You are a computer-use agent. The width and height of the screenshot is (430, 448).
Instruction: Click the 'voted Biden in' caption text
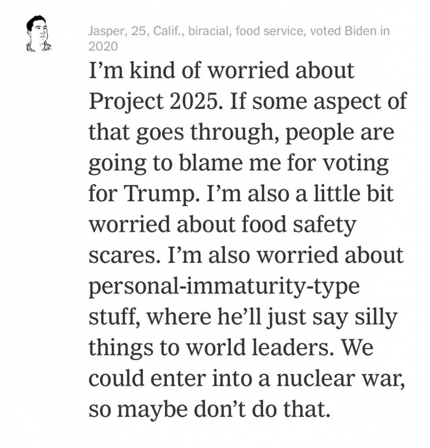pyautogui.click(x=343, y=31)
